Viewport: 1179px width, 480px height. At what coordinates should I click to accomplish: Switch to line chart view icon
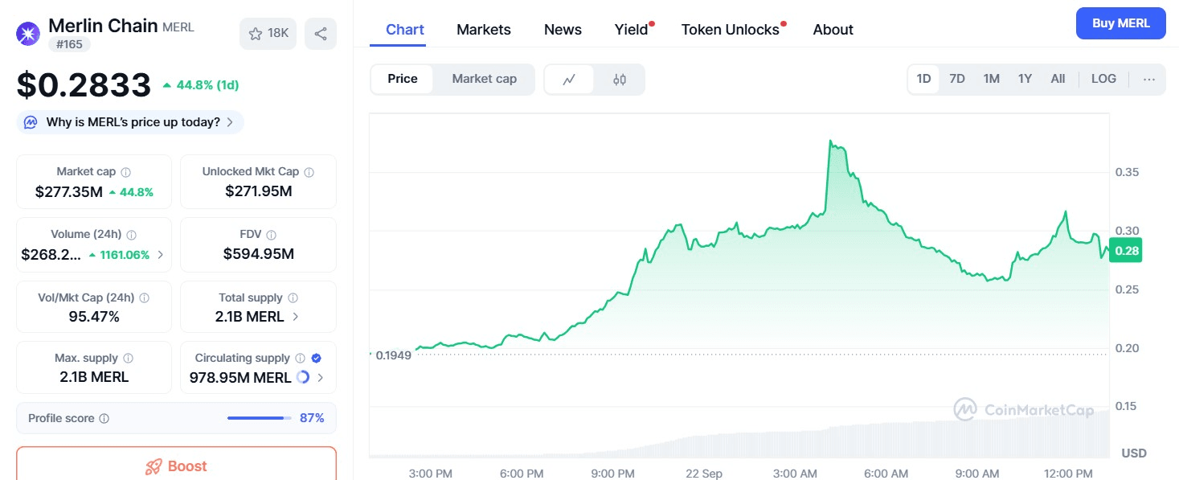[569, 80]
